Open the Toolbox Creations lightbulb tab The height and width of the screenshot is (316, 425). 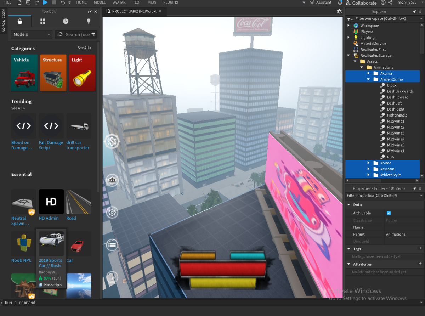(89, 21)
